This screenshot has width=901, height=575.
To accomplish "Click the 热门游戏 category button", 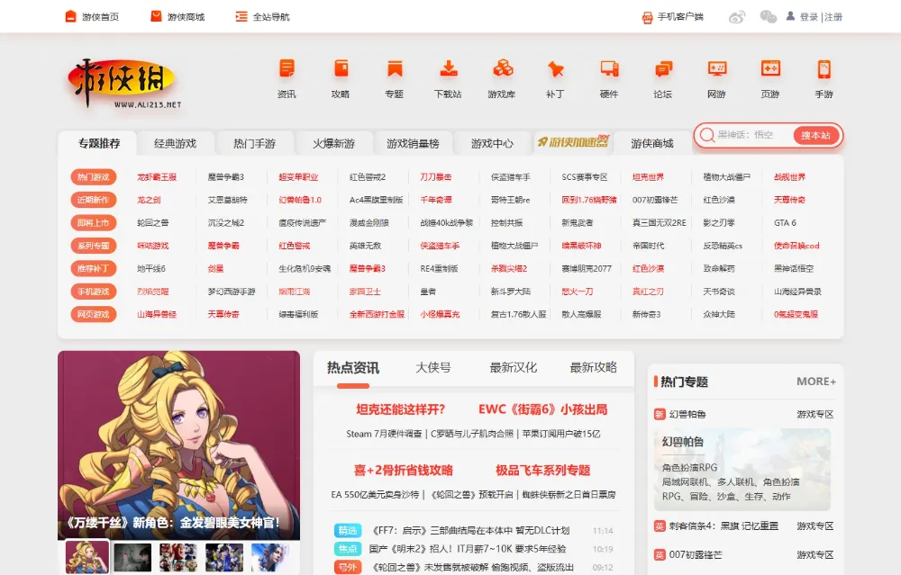I will [x=94, y=176].
